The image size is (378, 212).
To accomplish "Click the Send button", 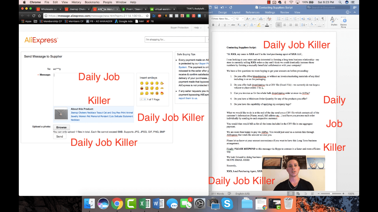I will point(59,136).
